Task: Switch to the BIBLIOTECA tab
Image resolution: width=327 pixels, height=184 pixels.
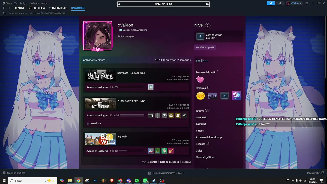Action: click(37, 8)
